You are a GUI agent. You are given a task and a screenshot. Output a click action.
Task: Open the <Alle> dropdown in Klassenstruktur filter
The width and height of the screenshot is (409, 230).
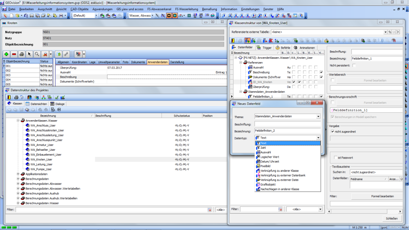click(x=320, y=209)
